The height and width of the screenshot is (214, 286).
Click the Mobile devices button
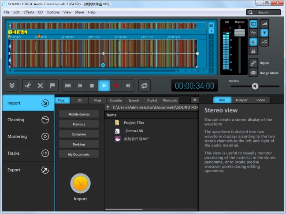pos(79,114)
